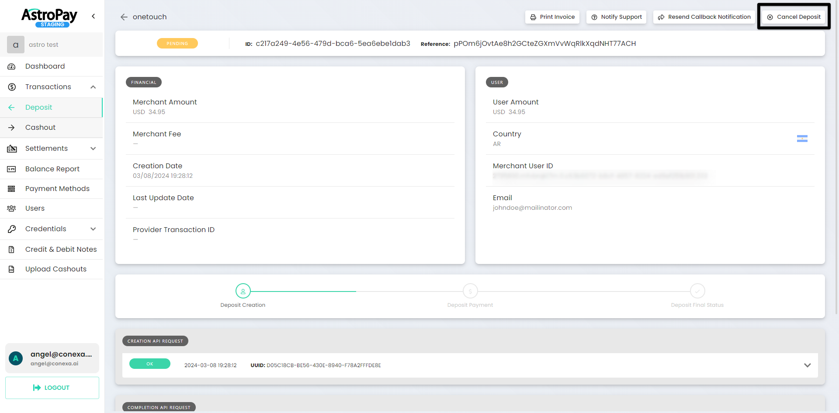Click the email johndoe@mailinator.com
839x413 pixels.
(532, 208)
